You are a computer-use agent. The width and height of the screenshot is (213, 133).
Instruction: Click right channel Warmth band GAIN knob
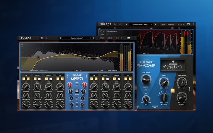coord(105,86)
